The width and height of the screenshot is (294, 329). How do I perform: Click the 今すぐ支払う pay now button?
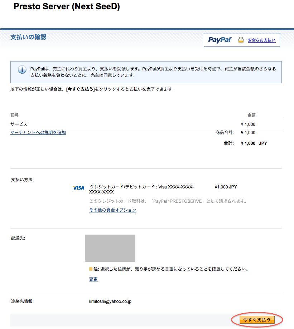pyautogui.click(x=257, y=320)
